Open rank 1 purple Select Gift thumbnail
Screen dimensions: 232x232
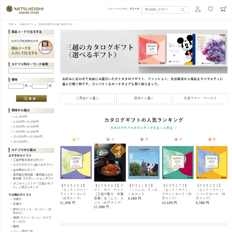76,162
